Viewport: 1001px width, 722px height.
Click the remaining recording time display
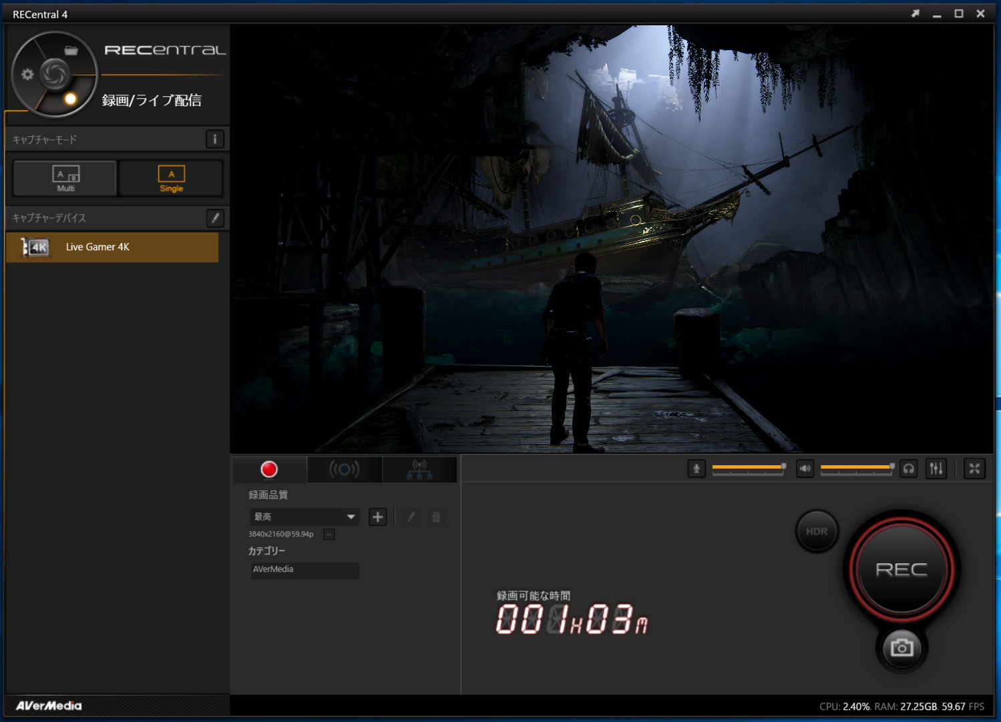572,619
